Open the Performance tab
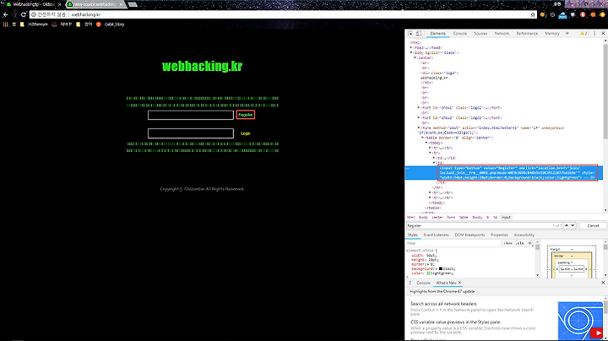608x341 pixels. (527, 34)
